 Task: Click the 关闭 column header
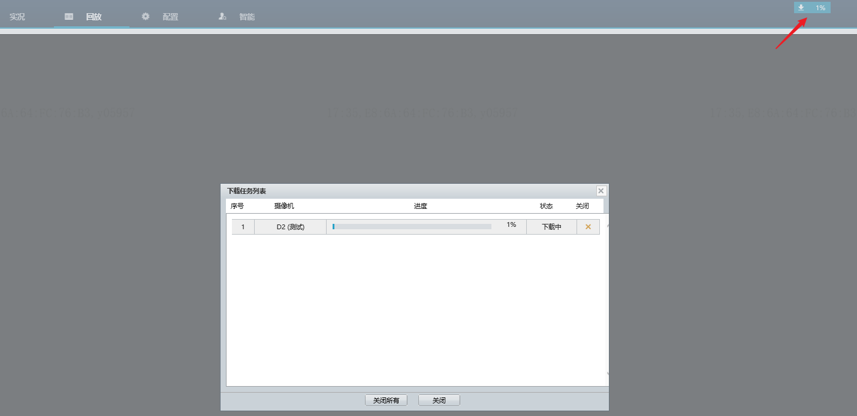(x=582, y=206)
